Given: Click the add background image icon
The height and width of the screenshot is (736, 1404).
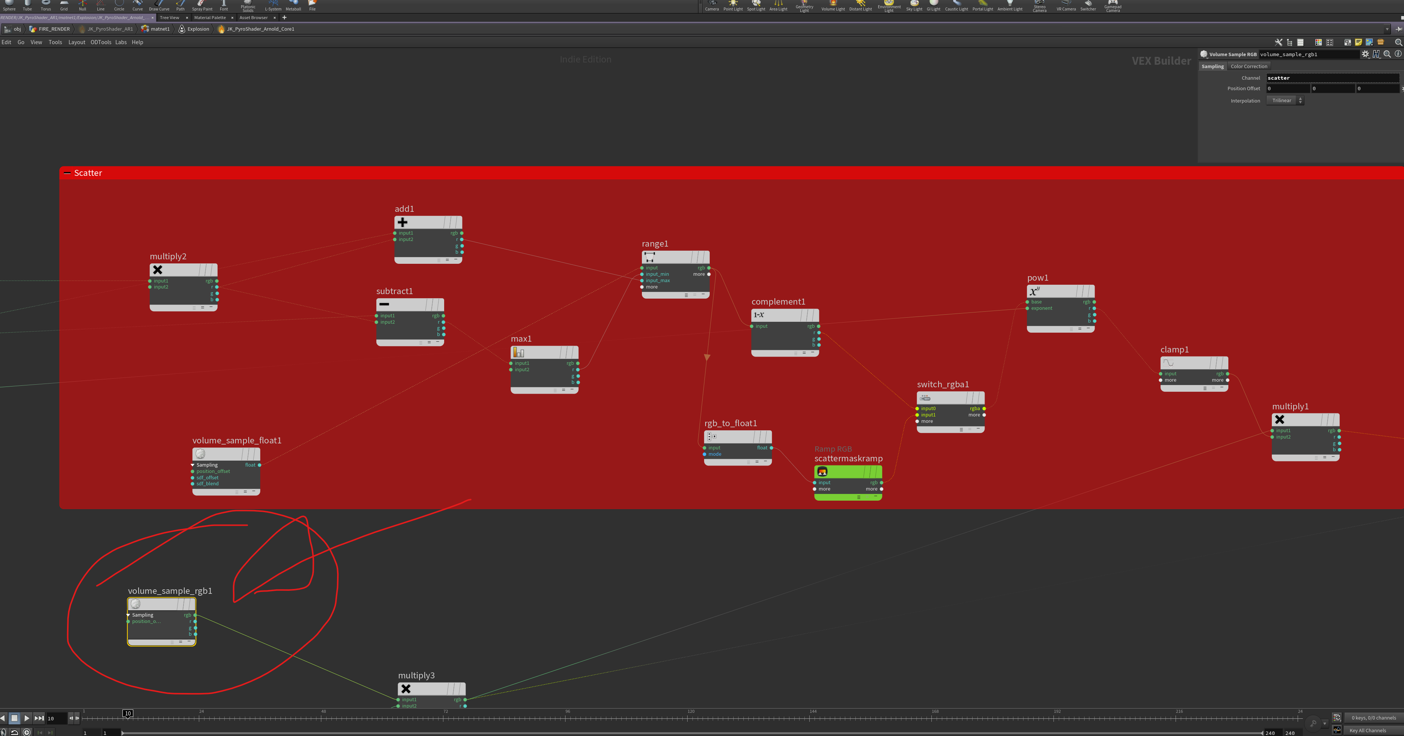Looking at the screenshot, I should [x=1369, y=42].
